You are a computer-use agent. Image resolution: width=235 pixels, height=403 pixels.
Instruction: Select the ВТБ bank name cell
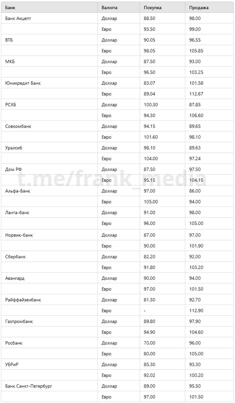coord(9,40)
